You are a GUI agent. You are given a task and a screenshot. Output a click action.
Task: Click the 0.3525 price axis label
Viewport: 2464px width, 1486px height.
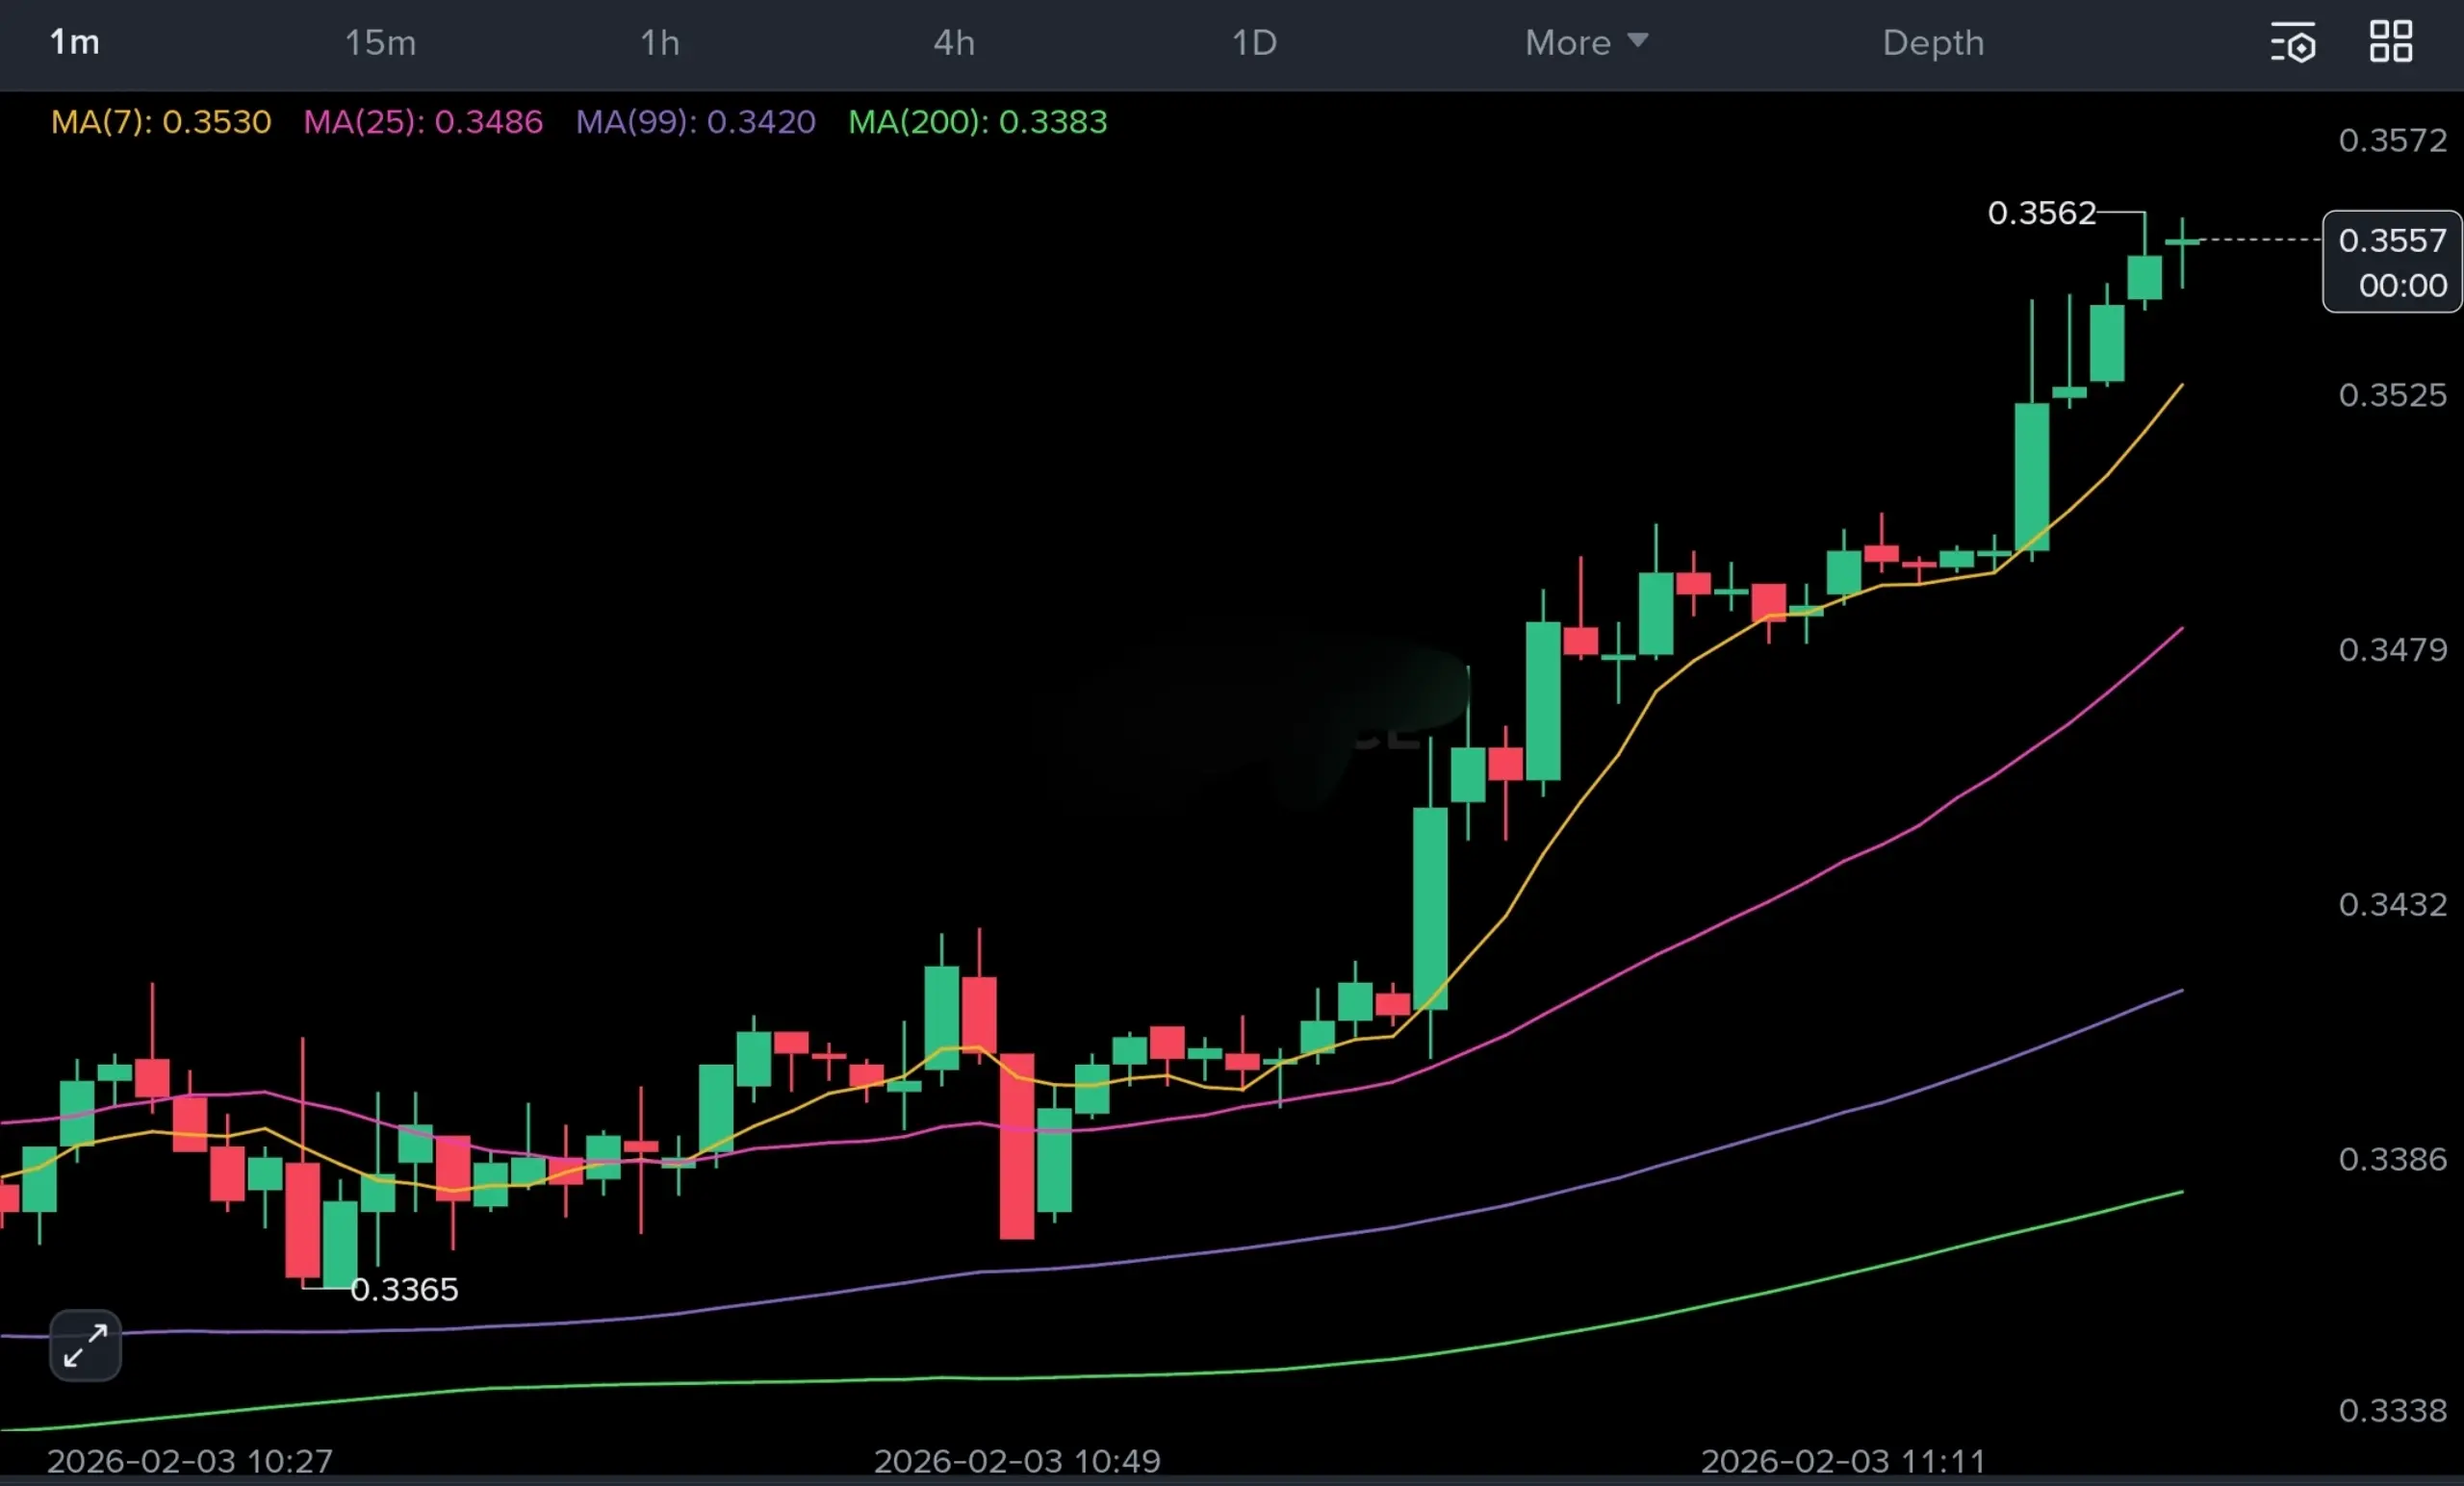tap(2392, 394)
